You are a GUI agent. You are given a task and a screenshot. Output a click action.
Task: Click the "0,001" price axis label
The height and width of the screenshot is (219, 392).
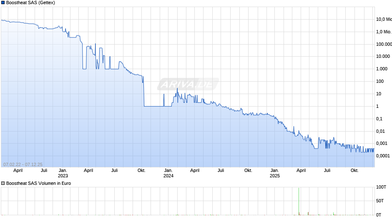[382, 143]
